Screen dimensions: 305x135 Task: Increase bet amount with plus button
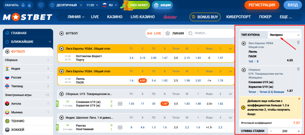298,131
